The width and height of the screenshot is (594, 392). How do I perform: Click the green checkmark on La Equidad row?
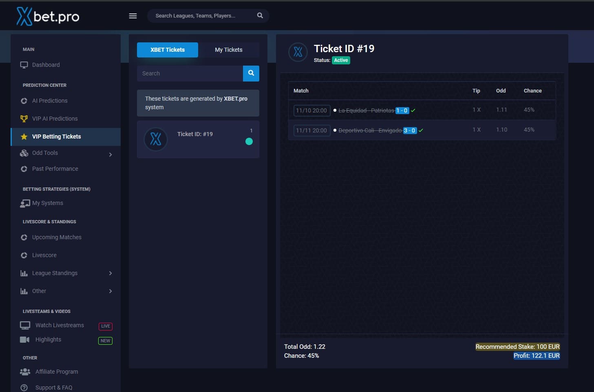pyautogui.click(x=413, y=110)
